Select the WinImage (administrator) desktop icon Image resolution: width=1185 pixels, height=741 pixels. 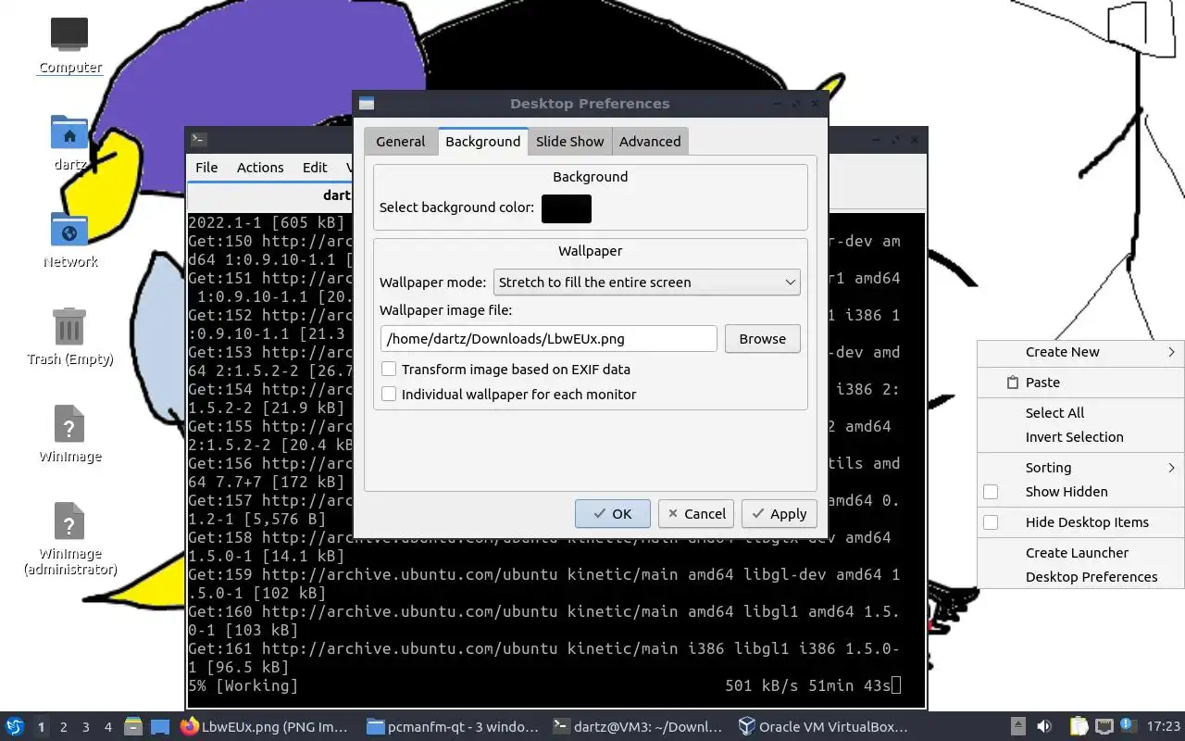click(69, 538)
